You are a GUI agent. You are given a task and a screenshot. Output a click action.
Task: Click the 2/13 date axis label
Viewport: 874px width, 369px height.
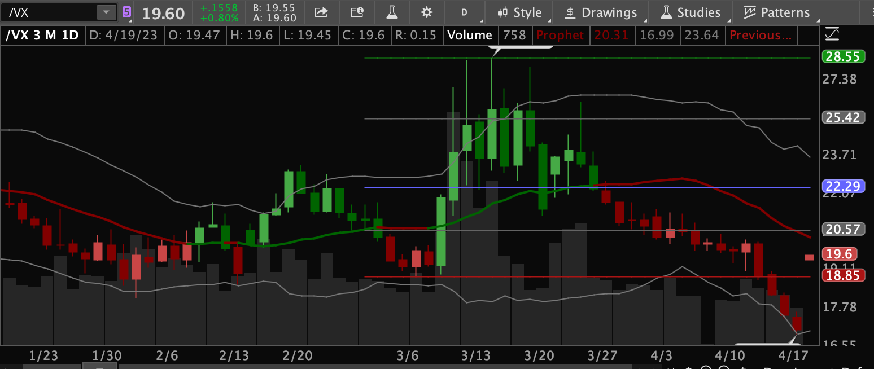click(x=234, y=357)
